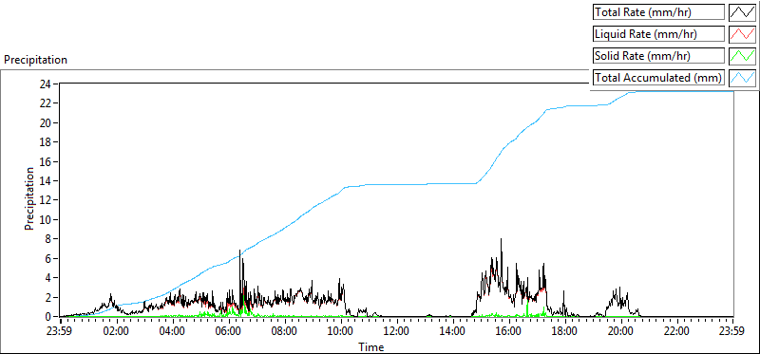760x354 pixels.
Task: Click the 24 maximum y-axis value
Action: point(47,84)
